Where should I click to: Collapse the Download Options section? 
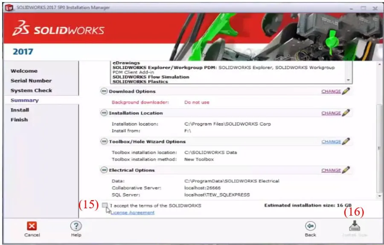104,91
